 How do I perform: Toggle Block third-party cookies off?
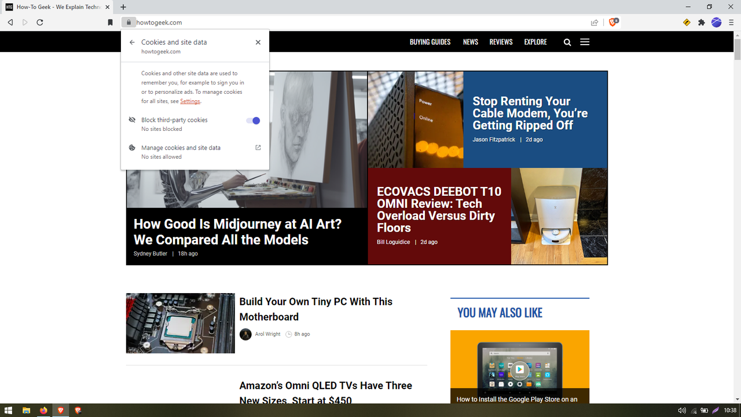tap(253, 120)
